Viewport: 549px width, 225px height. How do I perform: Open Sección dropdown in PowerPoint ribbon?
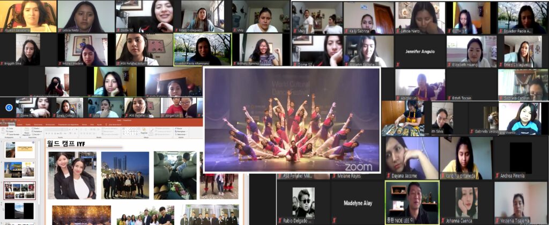tap(36, 134)
